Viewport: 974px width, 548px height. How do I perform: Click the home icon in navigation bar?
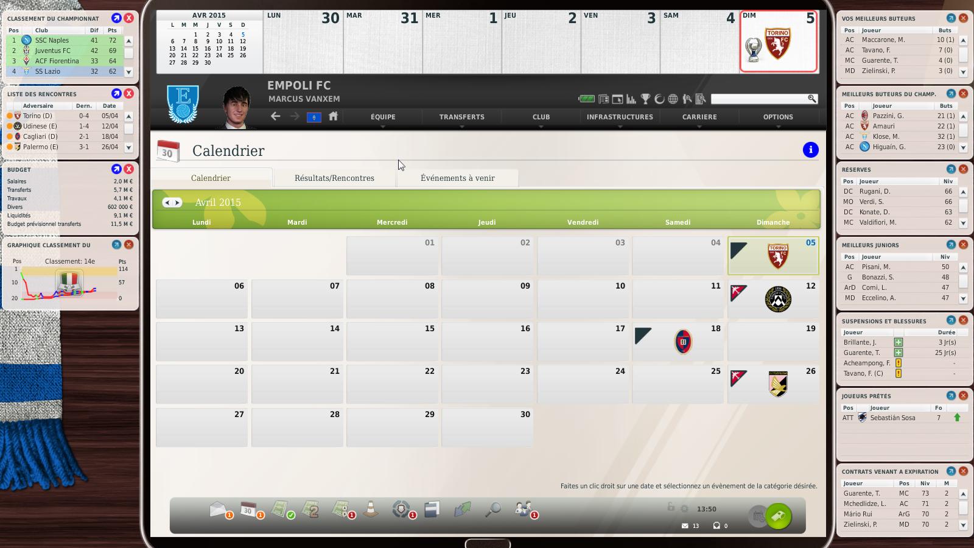[333, 116]
